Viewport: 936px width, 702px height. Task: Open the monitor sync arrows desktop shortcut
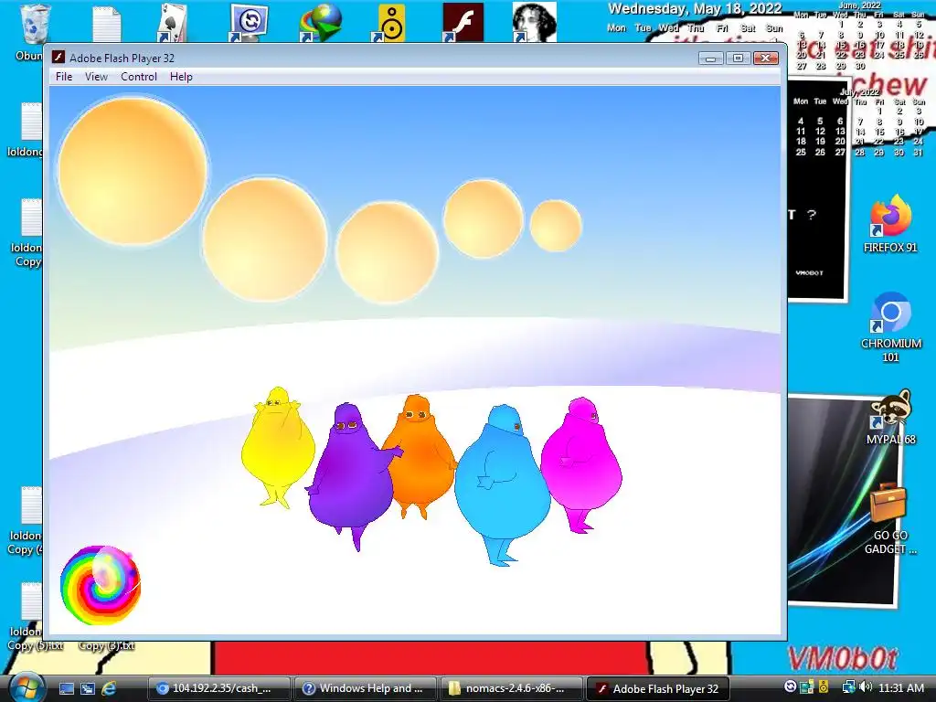248,23
